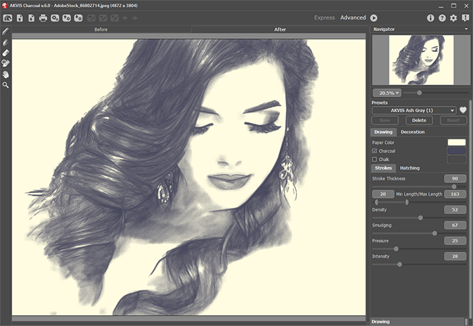The width and height of the screenshot is (473, 326).
Task: Open Preferences gear icon
Action: (453, 18)
